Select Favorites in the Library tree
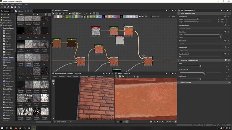The height and width of the screenshot is (130, 232). coord(6,18)
